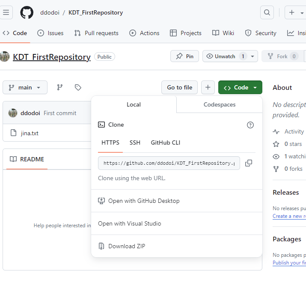Expand the create-new dropdown arrow in header

coord(302,13)
